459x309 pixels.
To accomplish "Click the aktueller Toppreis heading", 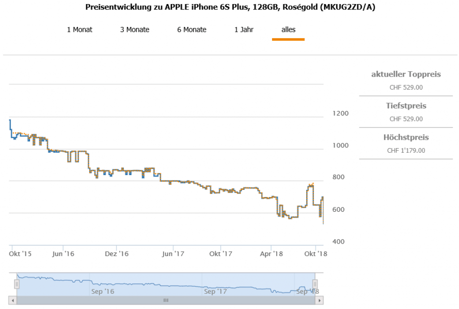I will 406,74.
